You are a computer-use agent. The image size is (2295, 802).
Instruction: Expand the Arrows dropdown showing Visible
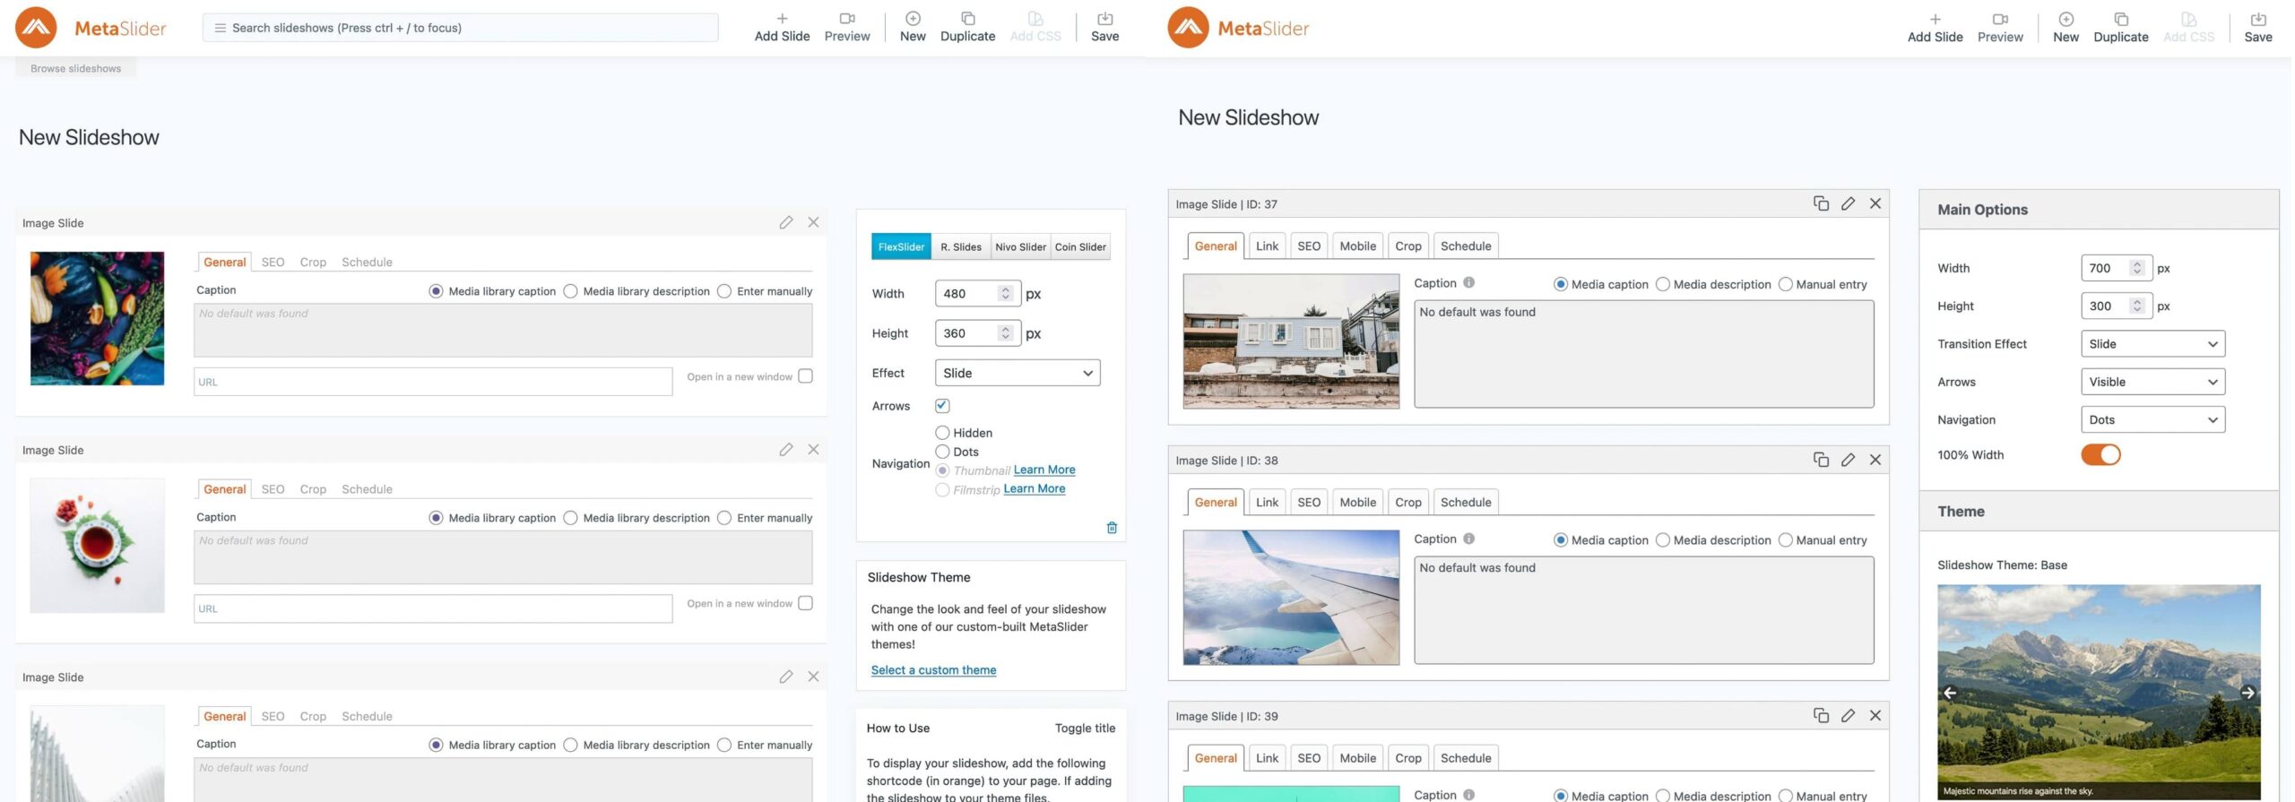2152,382
